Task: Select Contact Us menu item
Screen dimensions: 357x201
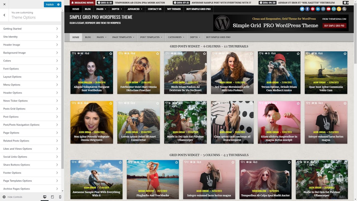Action: tap(155, 9)
